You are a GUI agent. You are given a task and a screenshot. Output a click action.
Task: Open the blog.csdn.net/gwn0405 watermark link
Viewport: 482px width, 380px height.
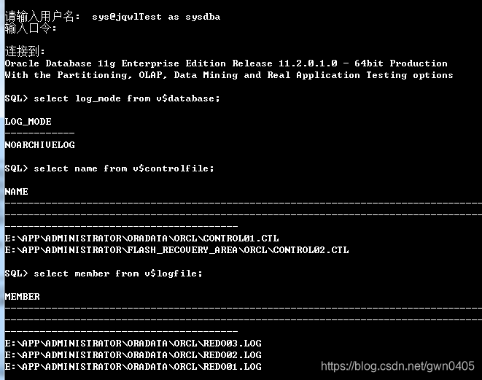tap(397, 366)
